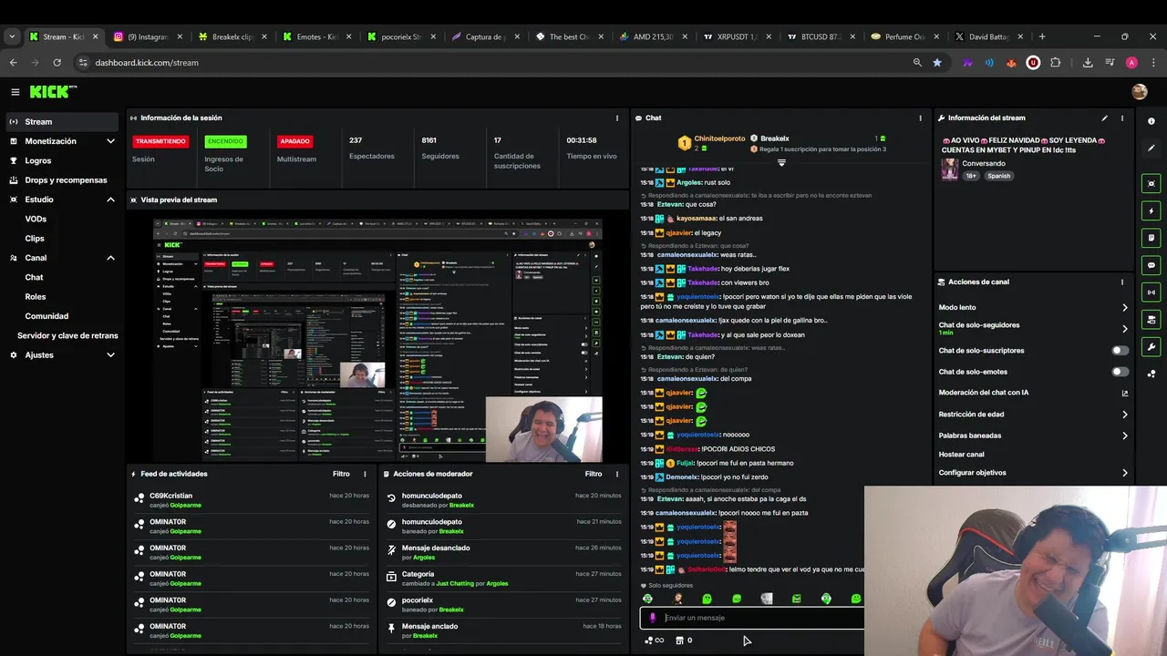The image size is (1167, 656).
Task: Click C69Kcristian in activity feed
Action: coord(171,496)
